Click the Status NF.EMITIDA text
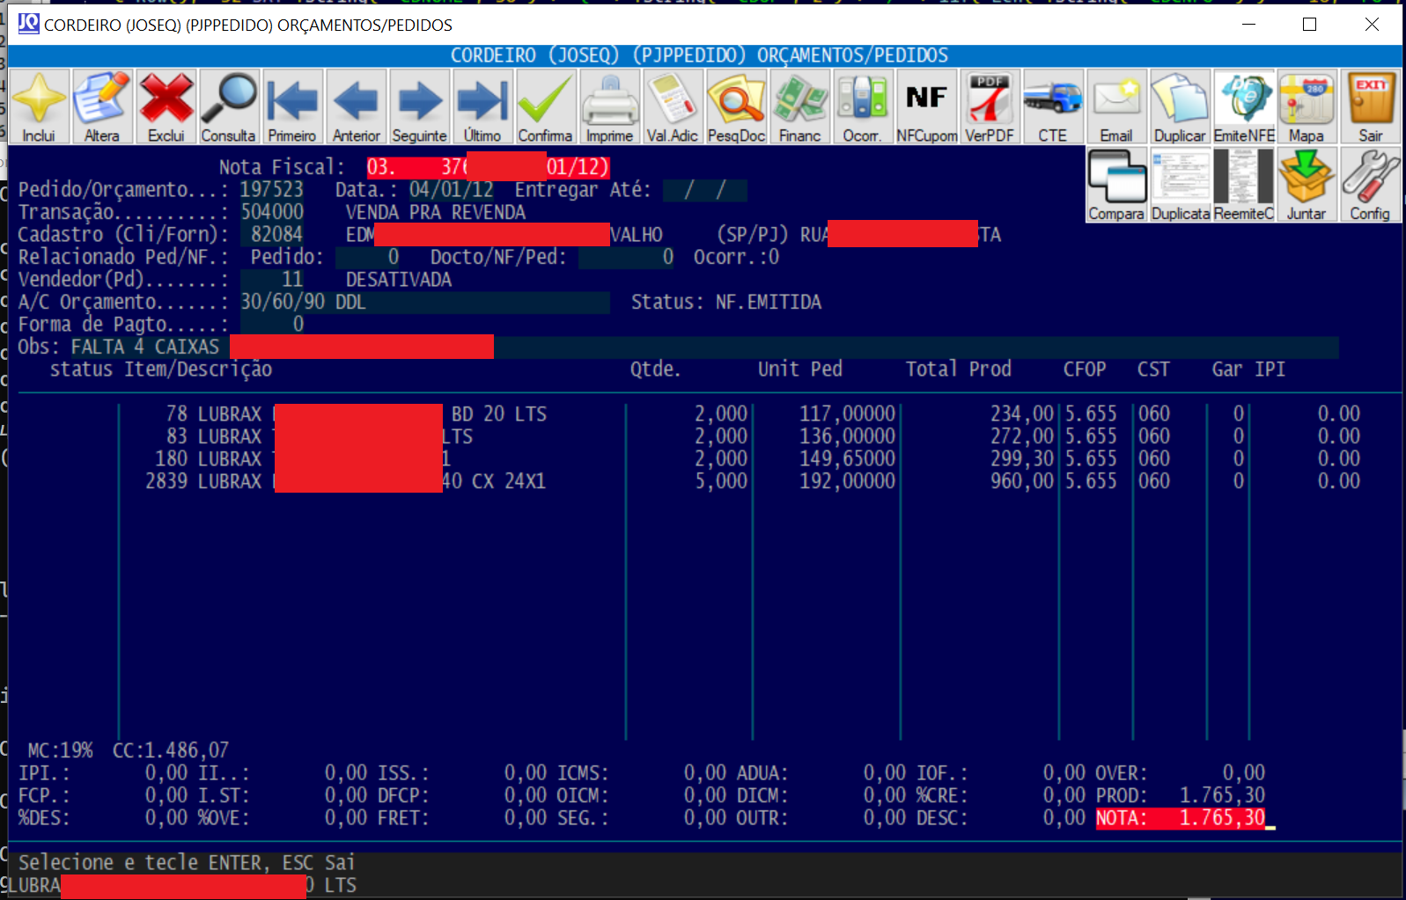This screenshot has width=1406, height=900. (x=726, y=303)
